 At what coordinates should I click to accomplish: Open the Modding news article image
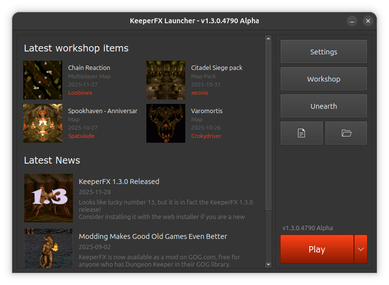49,248
